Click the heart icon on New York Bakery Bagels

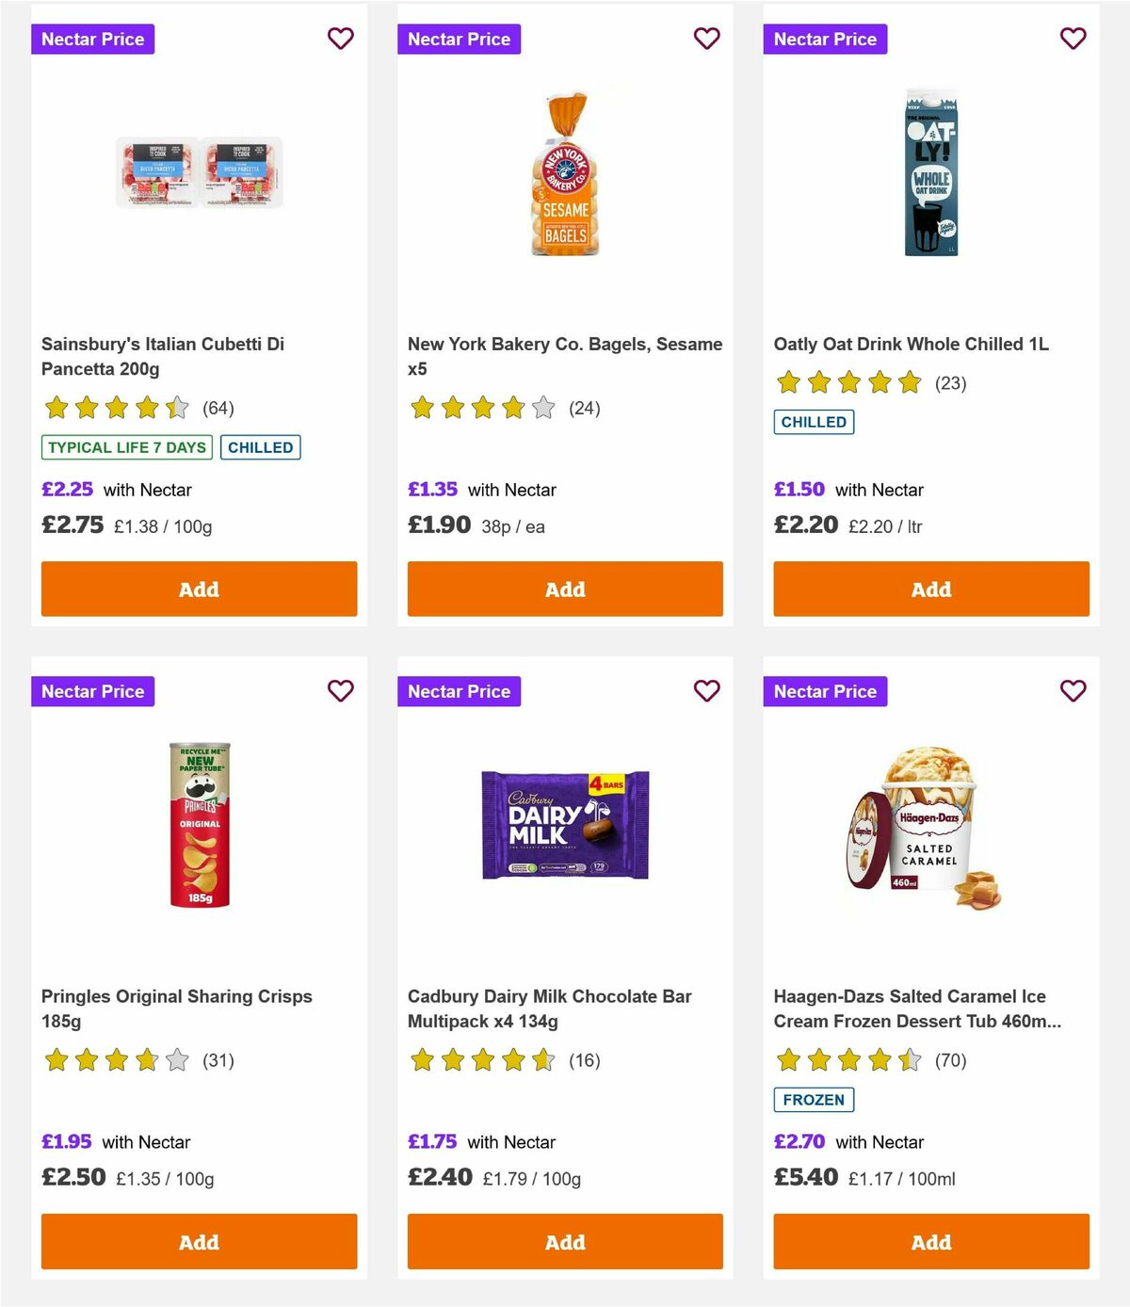[x=706, y=39]
